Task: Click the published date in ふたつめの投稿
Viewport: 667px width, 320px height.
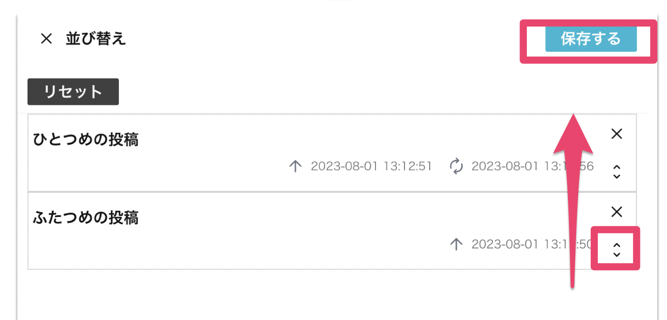Action: click(532, 244)
